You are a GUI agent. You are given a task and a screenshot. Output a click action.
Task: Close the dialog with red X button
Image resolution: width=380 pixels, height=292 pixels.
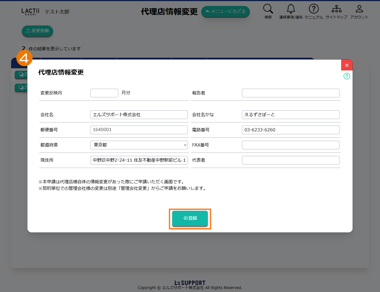(347, 65)
